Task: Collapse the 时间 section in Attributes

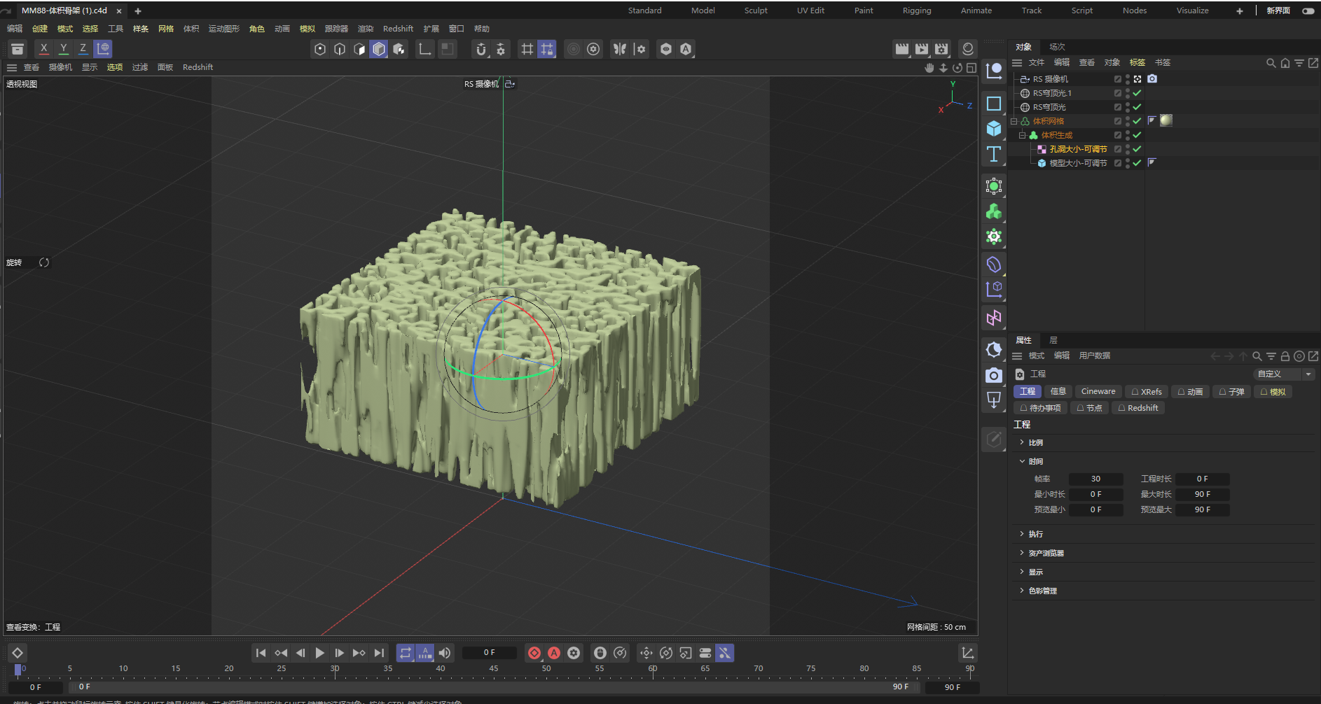Action: [x=1022, y=461]
